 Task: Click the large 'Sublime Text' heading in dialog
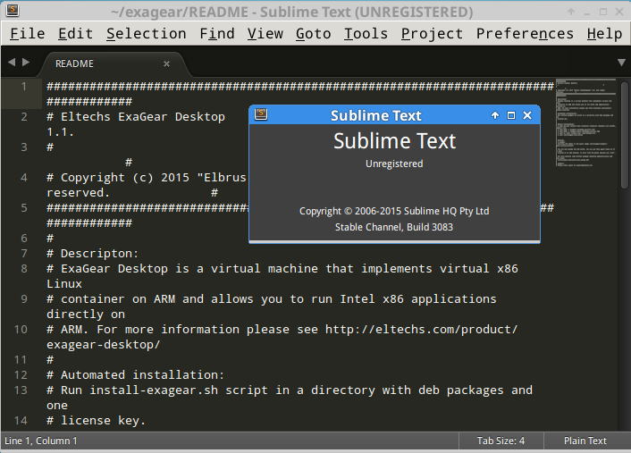click(x=395, y=141)
